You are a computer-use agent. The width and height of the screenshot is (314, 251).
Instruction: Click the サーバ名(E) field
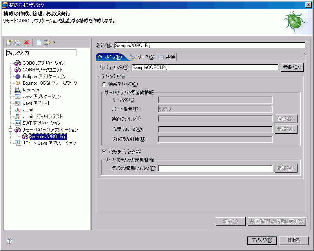[x=215, y=100]
